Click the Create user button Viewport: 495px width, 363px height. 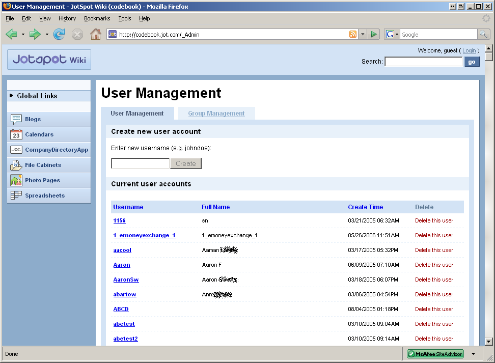(186, 163)
